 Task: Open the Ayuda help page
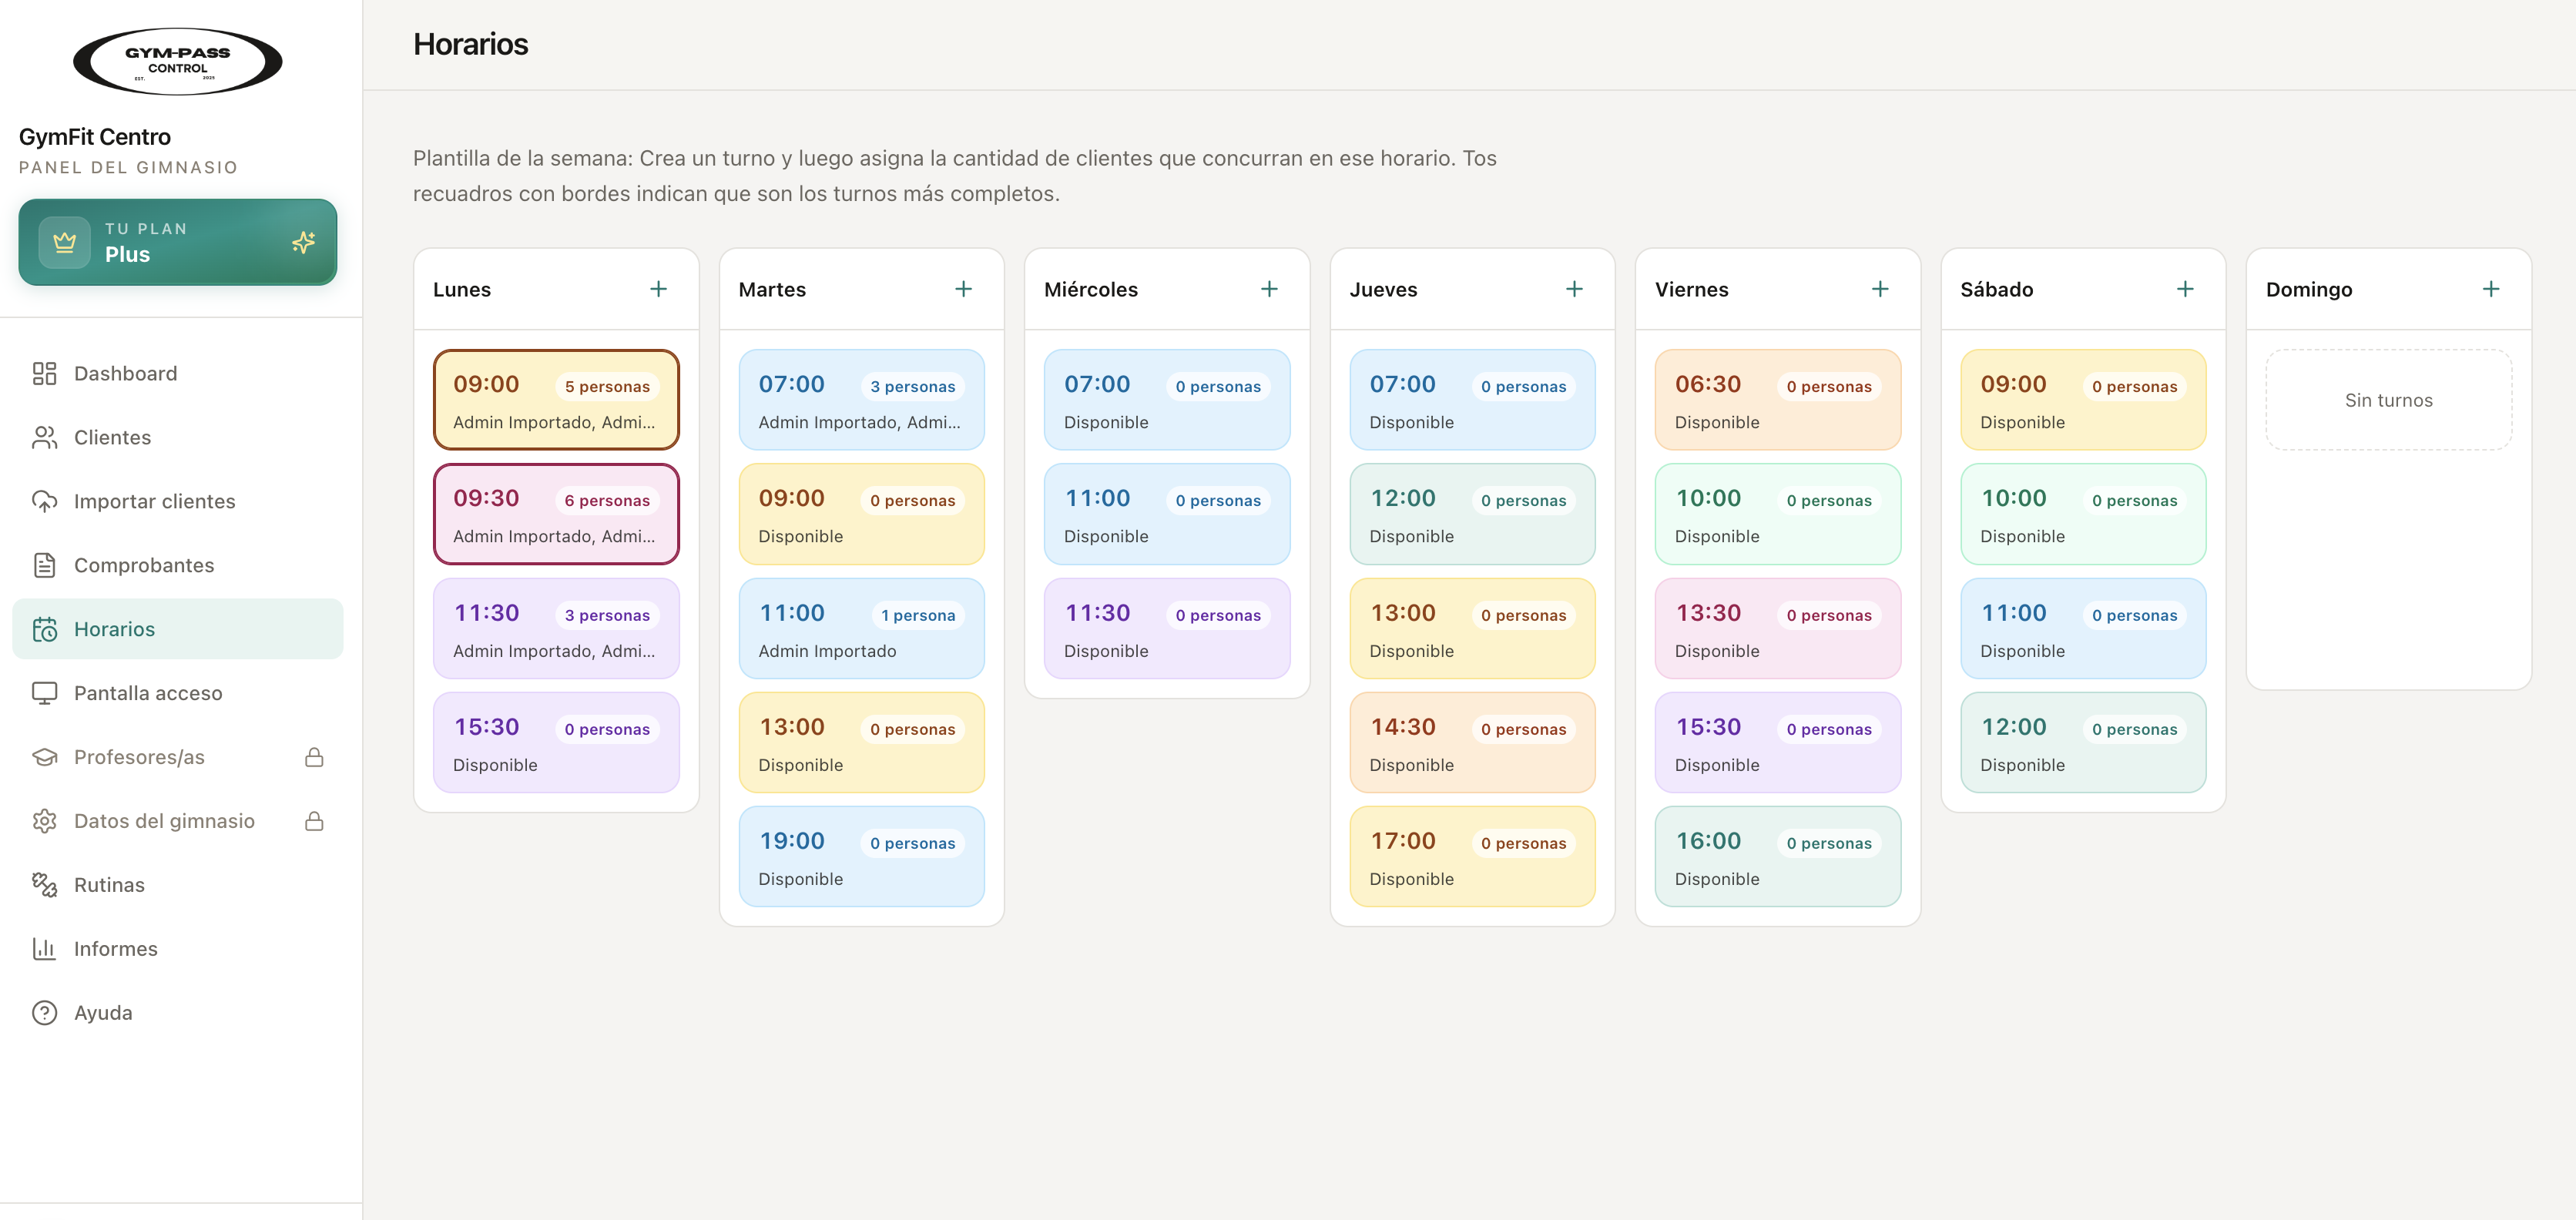[x=178, y=1013]
